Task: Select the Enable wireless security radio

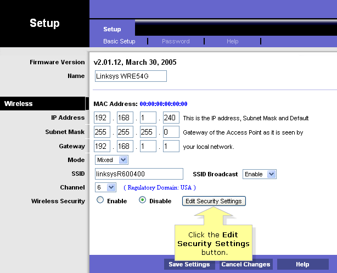Action: click(100, 200)
